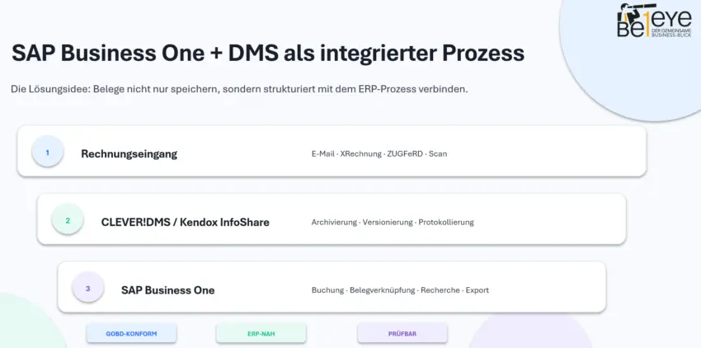Click the Rechnungseingang heading
The height and width of the screenshot is (348, 701).
pyautogui.click(x=129, y=154)
